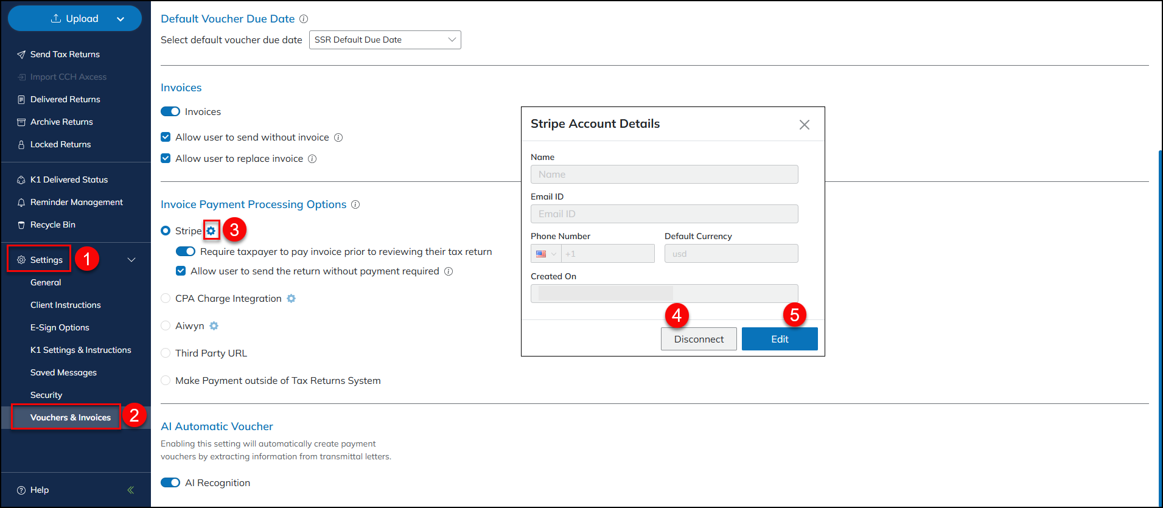
Task: Disable the AI Recognition toggle
Action: pyautogui.click(x=170, y=482)
